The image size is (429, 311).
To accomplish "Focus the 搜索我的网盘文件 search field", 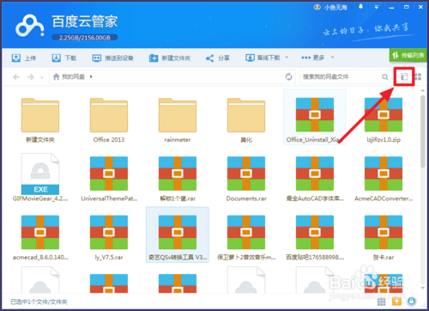I will click(341, 76).
